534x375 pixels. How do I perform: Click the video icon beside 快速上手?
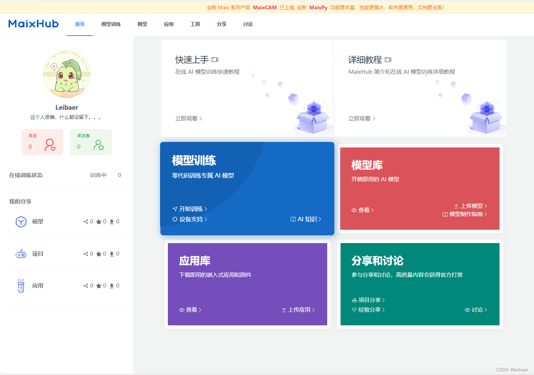[215, 60]
